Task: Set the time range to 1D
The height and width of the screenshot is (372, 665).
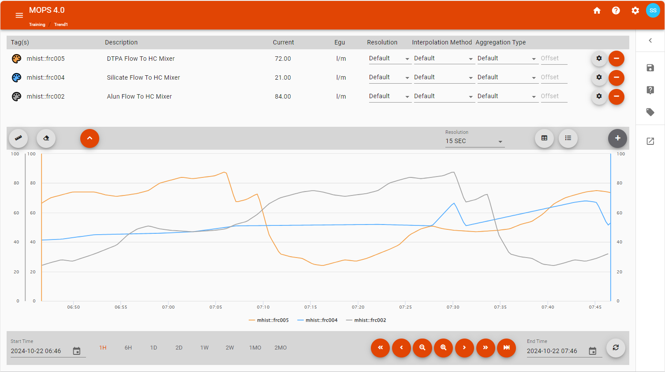Action: [153, 347]
